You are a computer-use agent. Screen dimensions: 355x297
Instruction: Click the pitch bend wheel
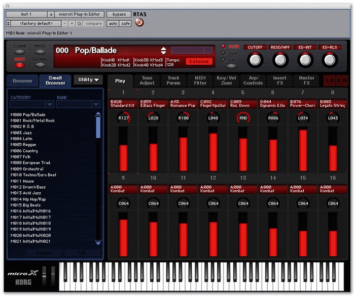(45, 276)
